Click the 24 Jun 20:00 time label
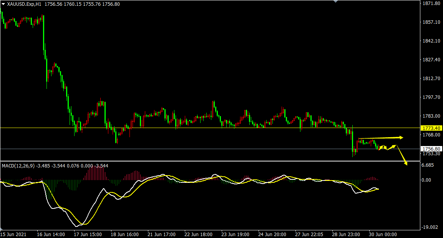 click(x=272, y=234)
